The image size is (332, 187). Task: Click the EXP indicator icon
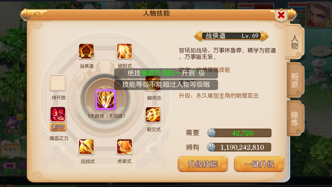(229, 6)
